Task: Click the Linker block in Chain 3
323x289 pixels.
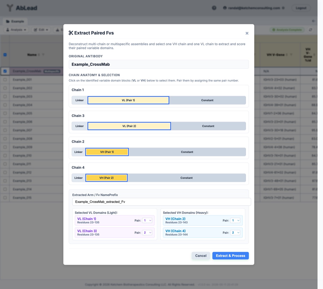Action: pyautogui.click(x=80, y=126)
